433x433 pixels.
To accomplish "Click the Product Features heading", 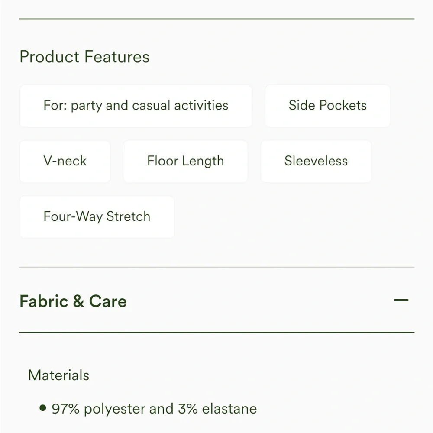I will 84,57.
